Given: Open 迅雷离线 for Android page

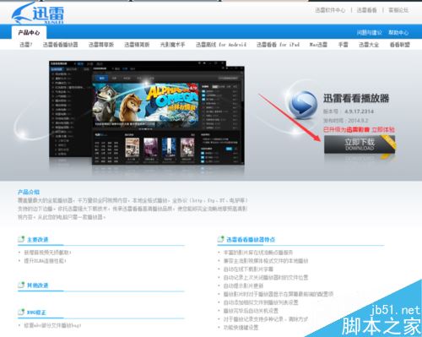Looking at the screenshot, I should click(221, 45).
